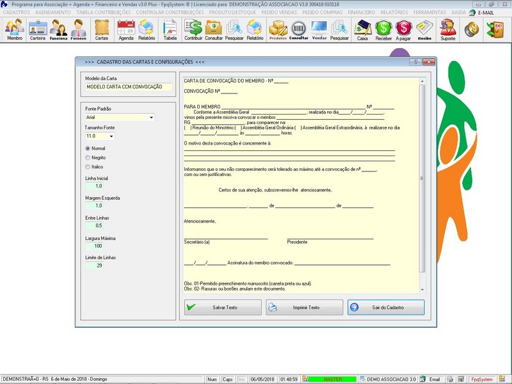Open the AJUDA menu
512x384 pixels.
point(458,12)
